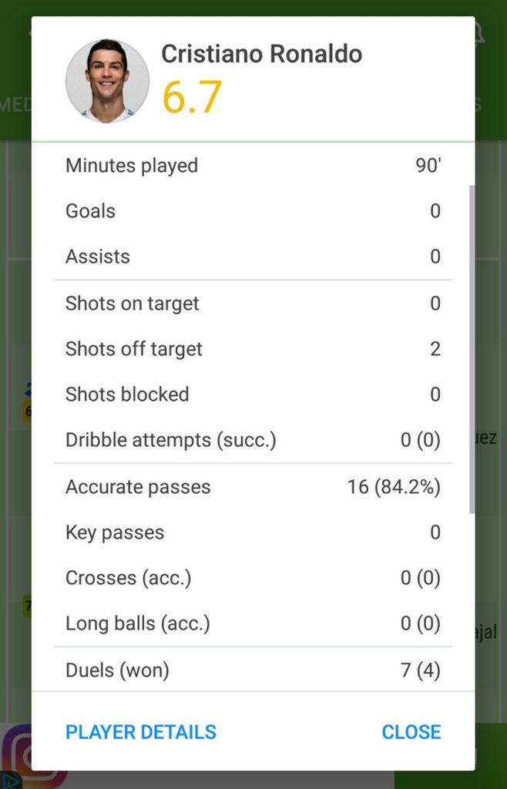Select the Assists stat row
Viewport: 507px width, 789px height.
click(253, 257)
